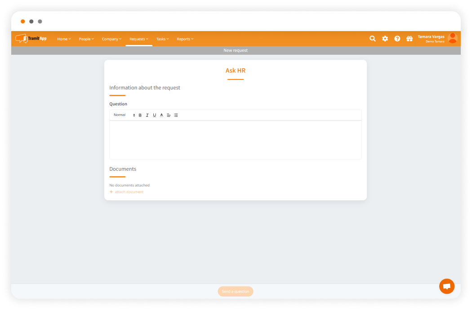Open the gift box icon

[410, 39]
